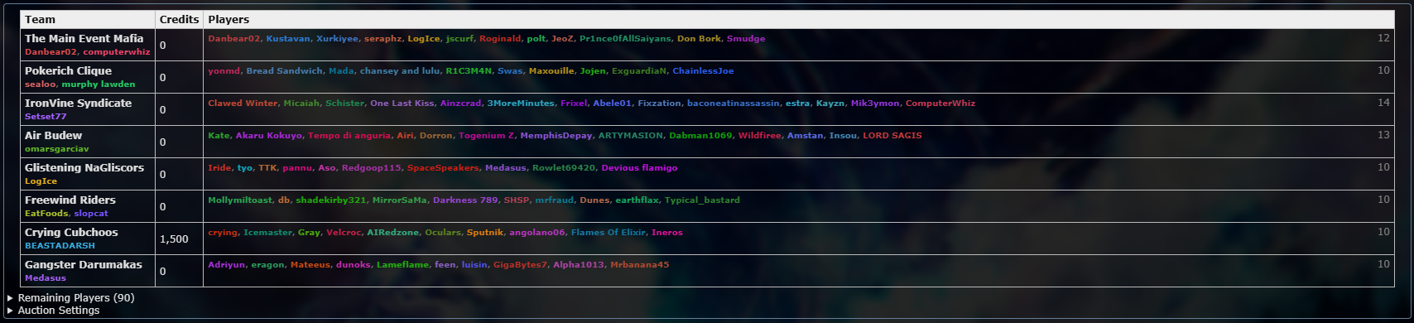Click player Akaru Kokuyo
1414x323 pixels.
(x=269, y=136)
